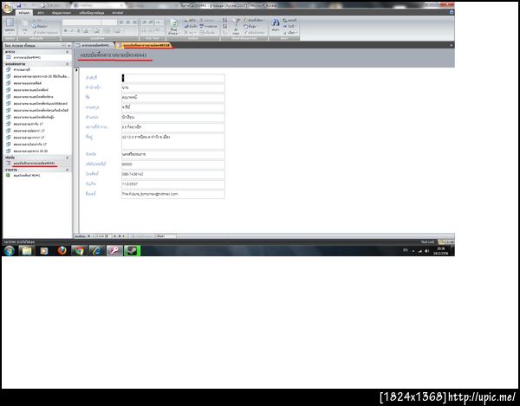Click the Copy icon in the clipboard group
This screenshot has width=520, height=406.
pos(34,26)
